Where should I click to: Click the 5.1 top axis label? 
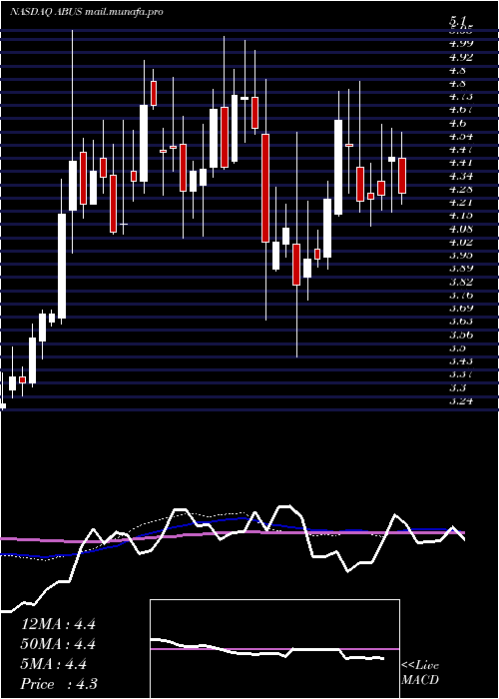click(x=458, y=21)
